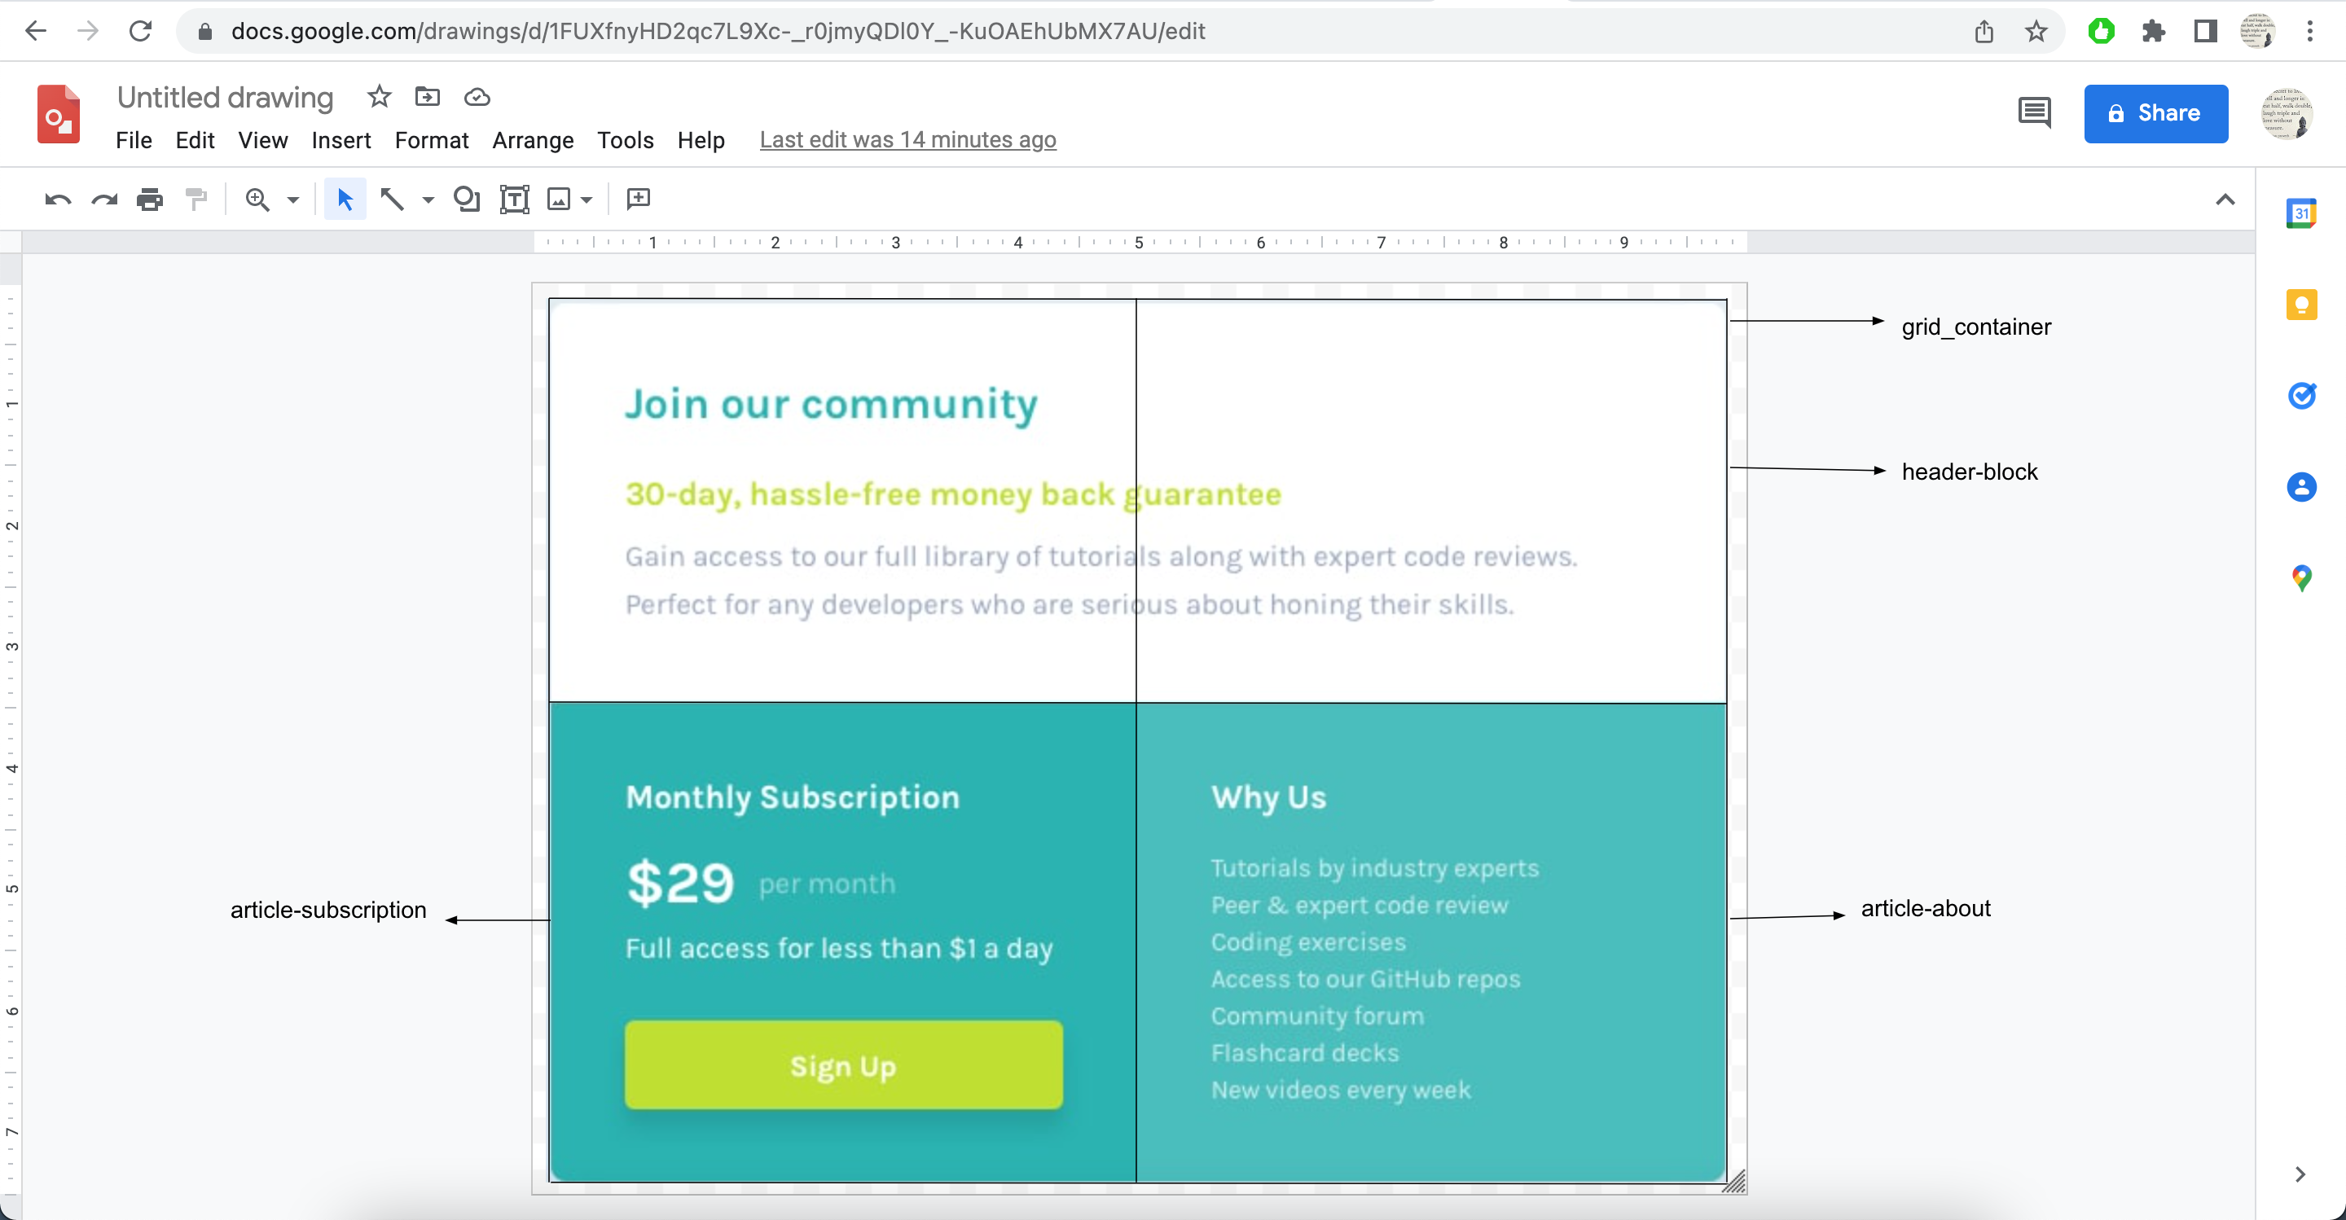This screenshot has height=1220, width=2346.
Task: Open the Insert menu
Action: coord(340,140)
